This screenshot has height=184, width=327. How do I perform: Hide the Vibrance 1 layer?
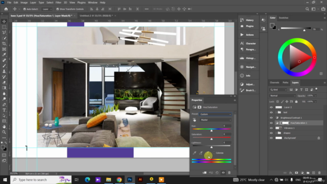pyautogui.click(x=271, y=128)
